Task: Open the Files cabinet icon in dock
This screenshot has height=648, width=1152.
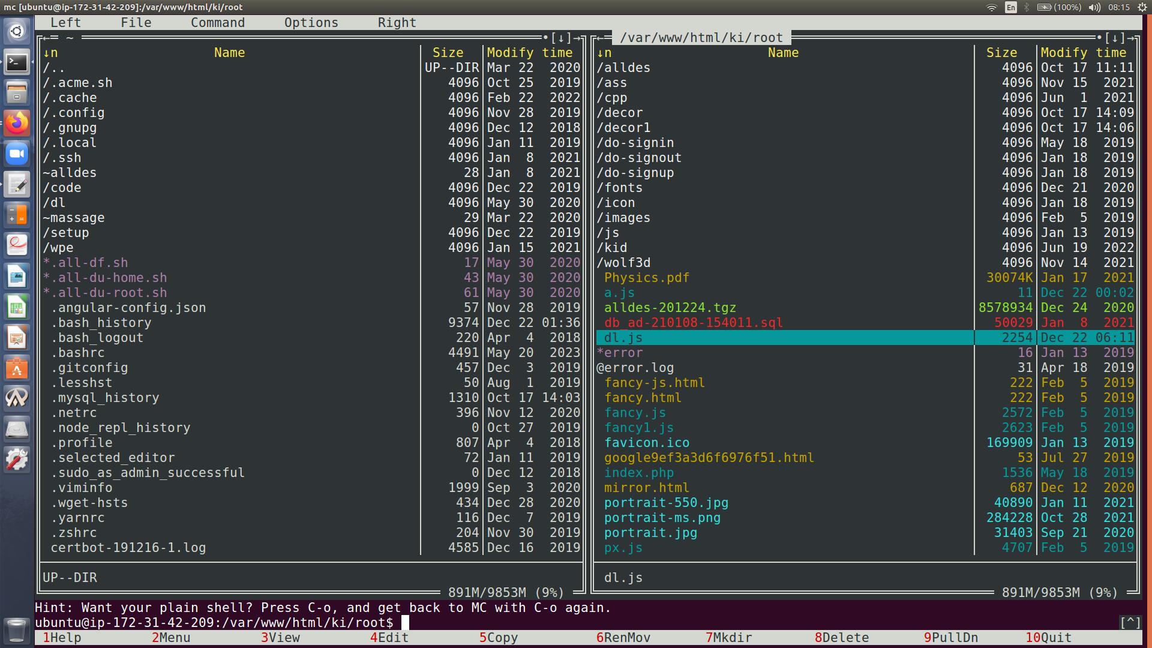Action: click(x=17, y=92)
